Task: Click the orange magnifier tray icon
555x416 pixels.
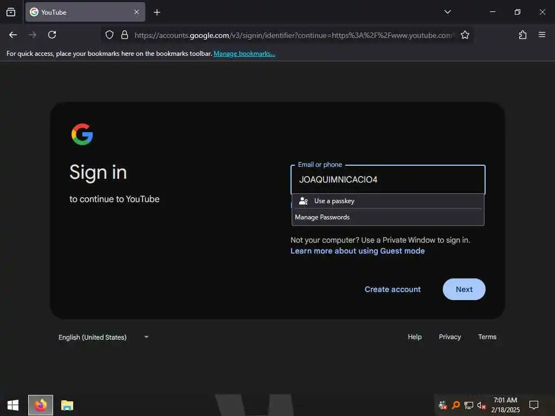Action: click(x=456, y=405)
